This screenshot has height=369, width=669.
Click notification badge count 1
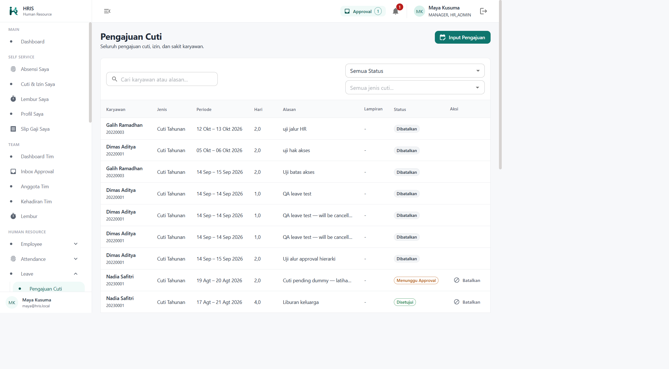pos(399,7)
